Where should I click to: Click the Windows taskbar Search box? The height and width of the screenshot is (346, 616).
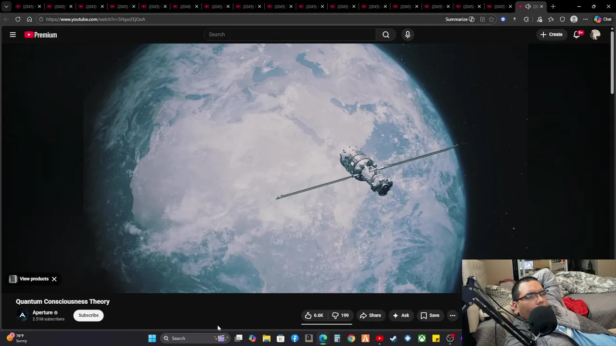click(x=195, y=338)
